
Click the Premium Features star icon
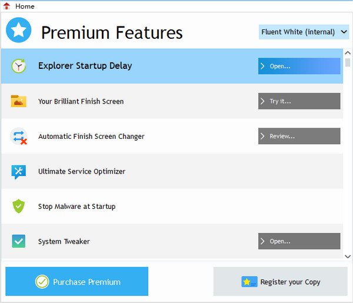tap(18, 31)
